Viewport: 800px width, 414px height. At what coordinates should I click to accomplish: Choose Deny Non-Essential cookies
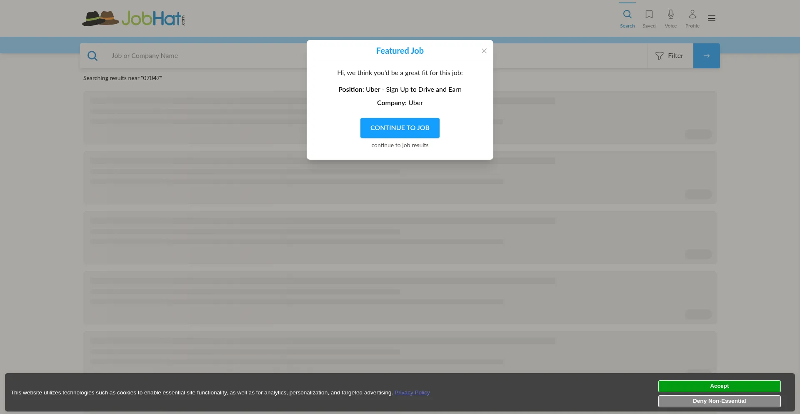coord(719,401)
